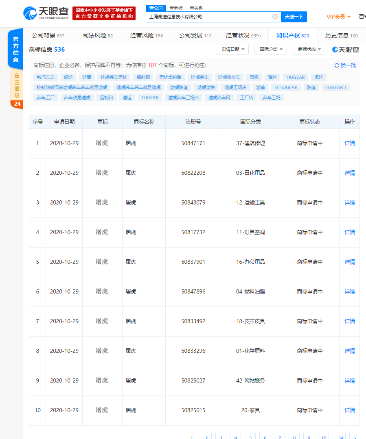
Task: Open 详情 for registration 50833296
Action: (349, 351)
